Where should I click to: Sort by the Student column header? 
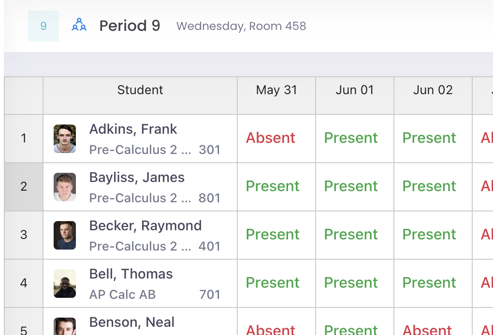point(140,90)
